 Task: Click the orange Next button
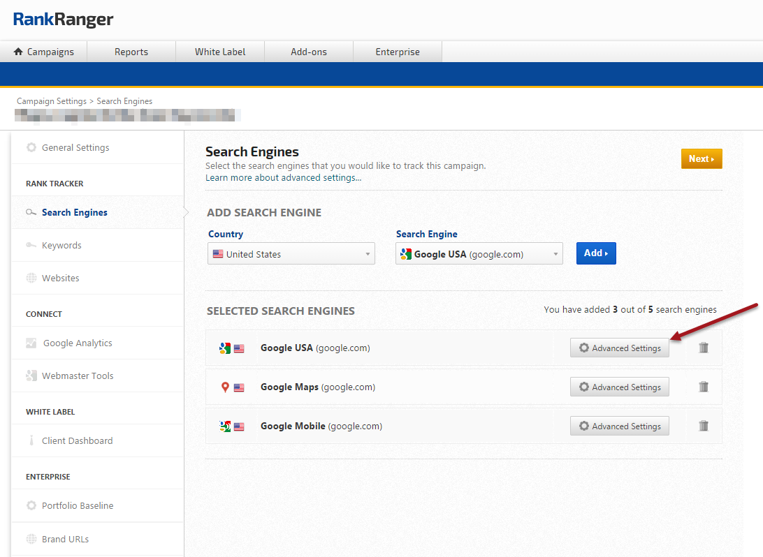coord(701,159)
